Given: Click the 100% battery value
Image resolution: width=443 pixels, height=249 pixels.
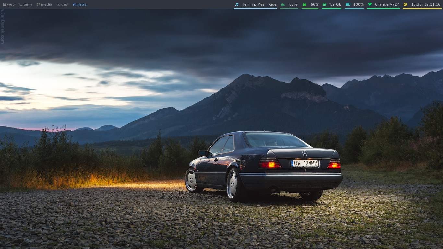Looking at the screenshot, I should click(358, 4).
